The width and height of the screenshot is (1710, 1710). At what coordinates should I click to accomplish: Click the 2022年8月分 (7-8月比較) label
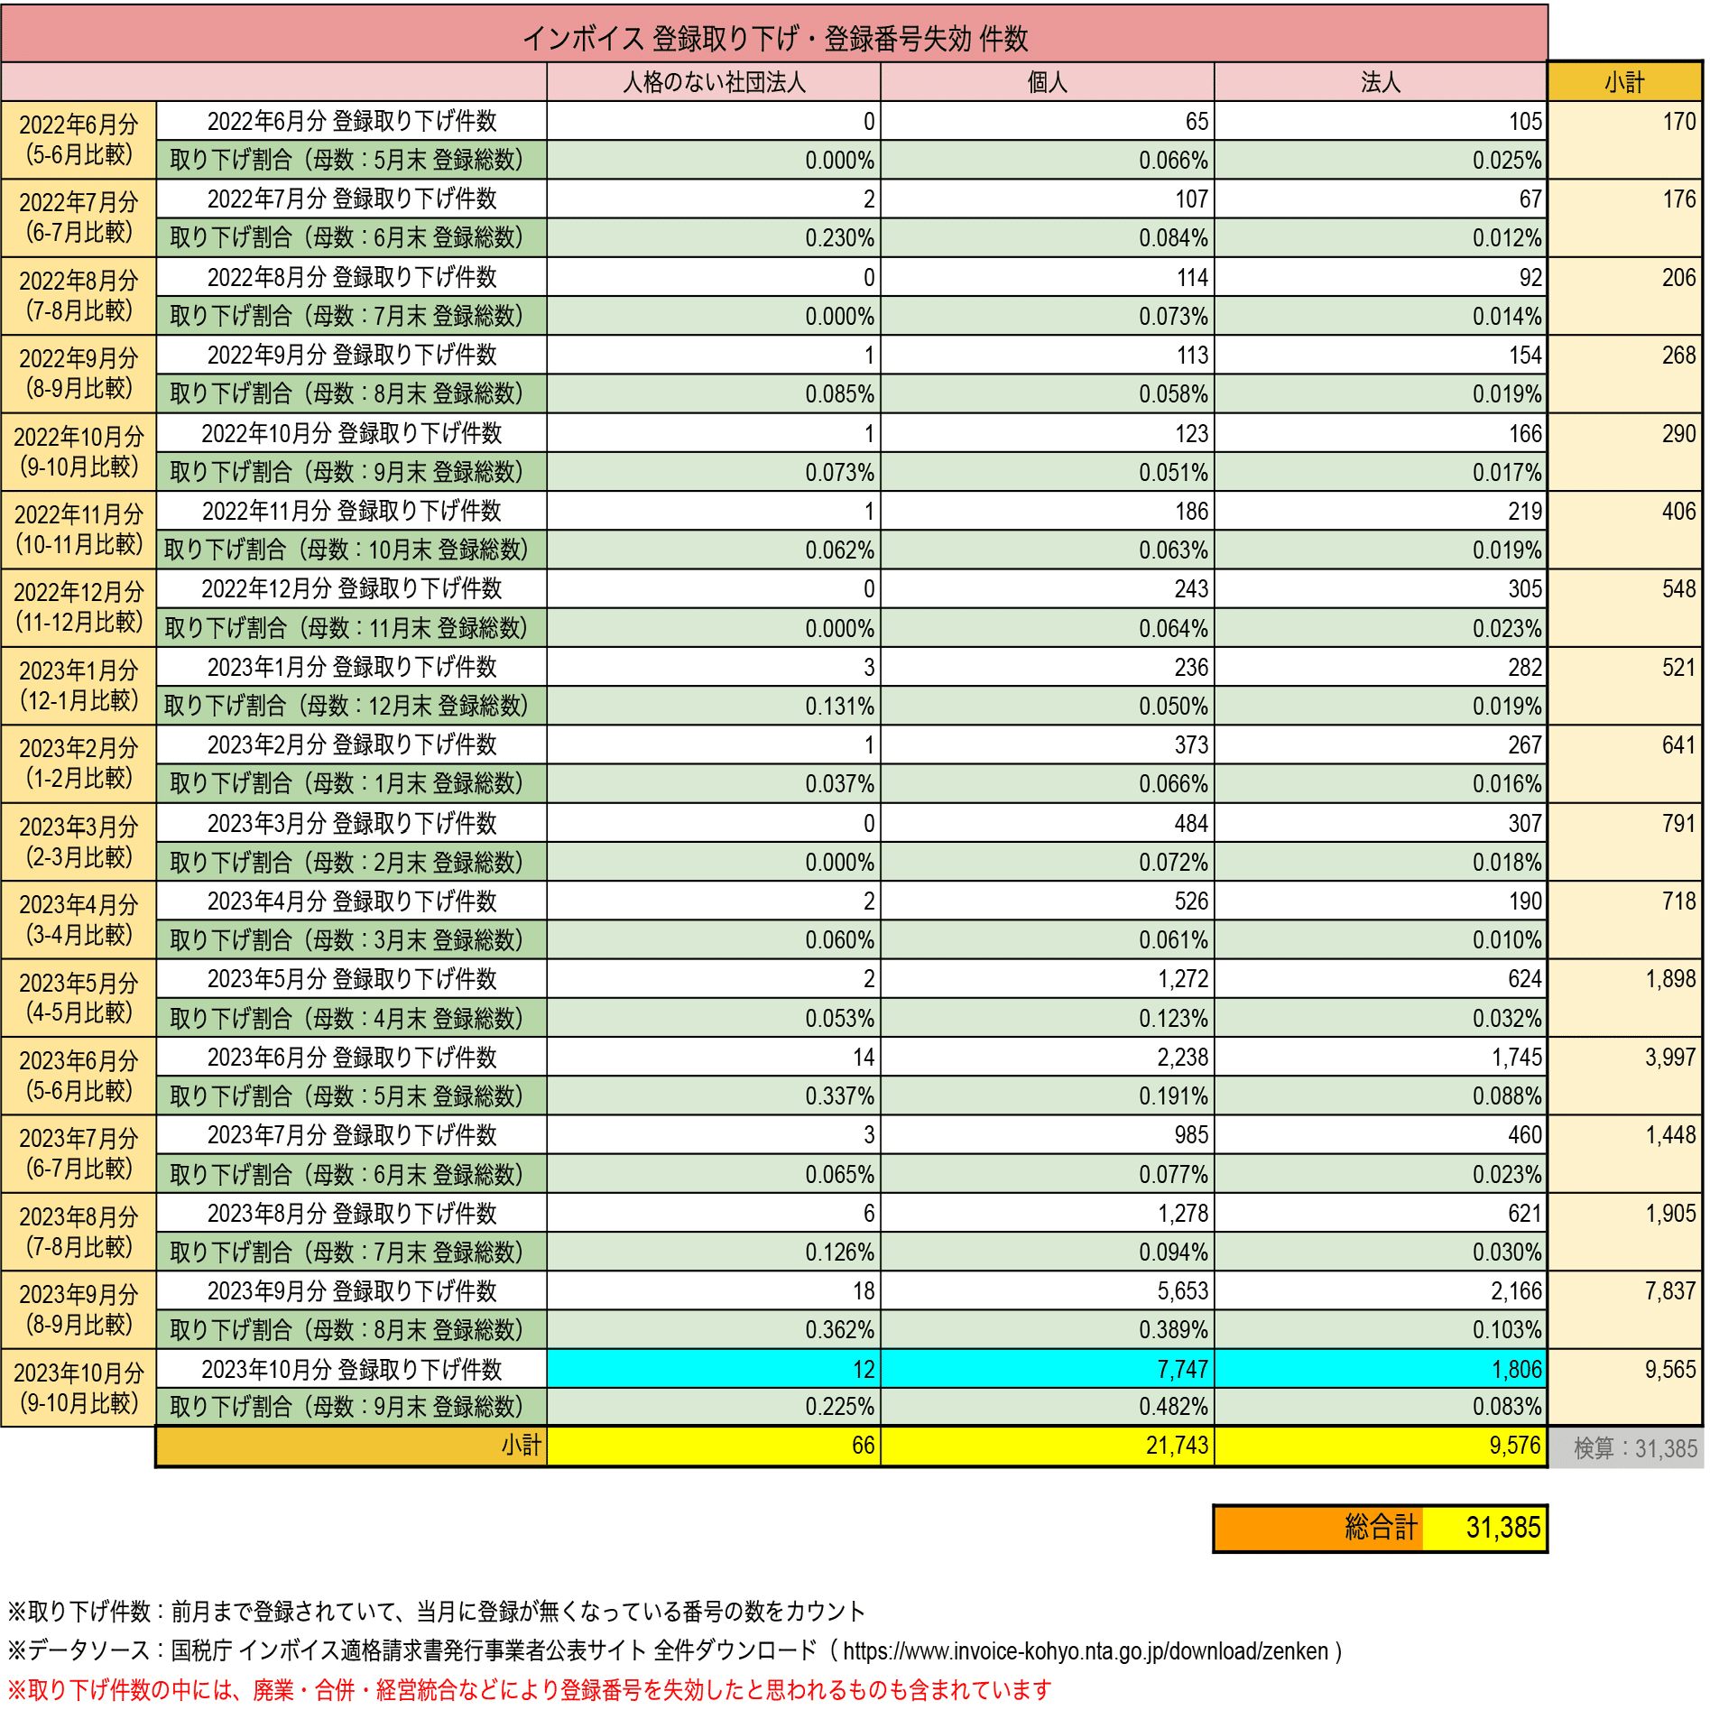pyautogui.click(x=79, y=296)
